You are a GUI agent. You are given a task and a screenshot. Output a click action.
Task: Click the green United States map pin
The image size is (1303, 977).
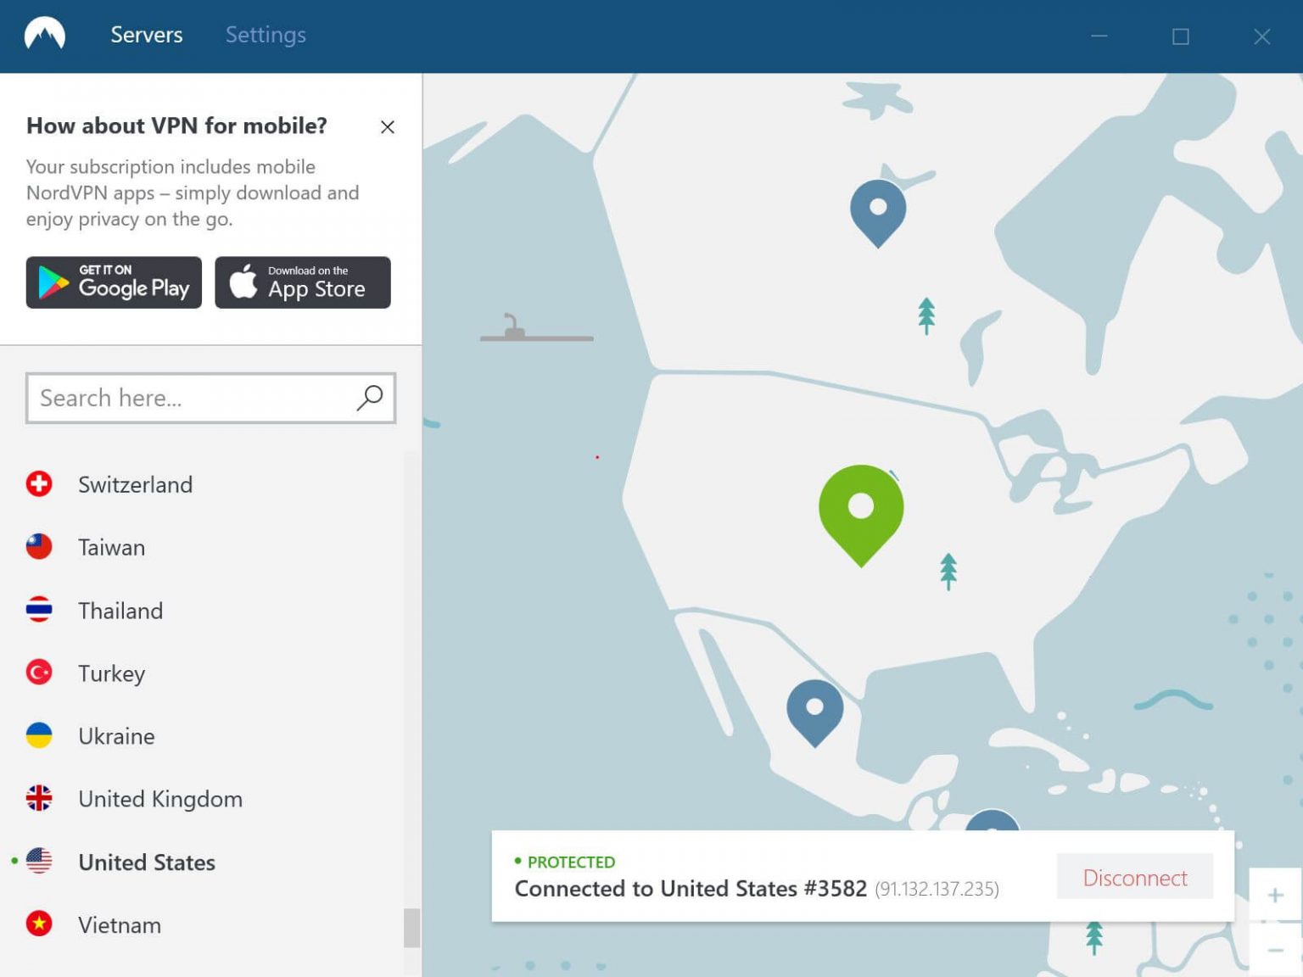(861, 509)
